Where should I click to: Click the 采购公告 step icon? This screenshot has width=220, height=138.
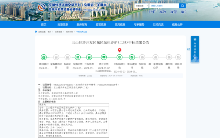78,57
